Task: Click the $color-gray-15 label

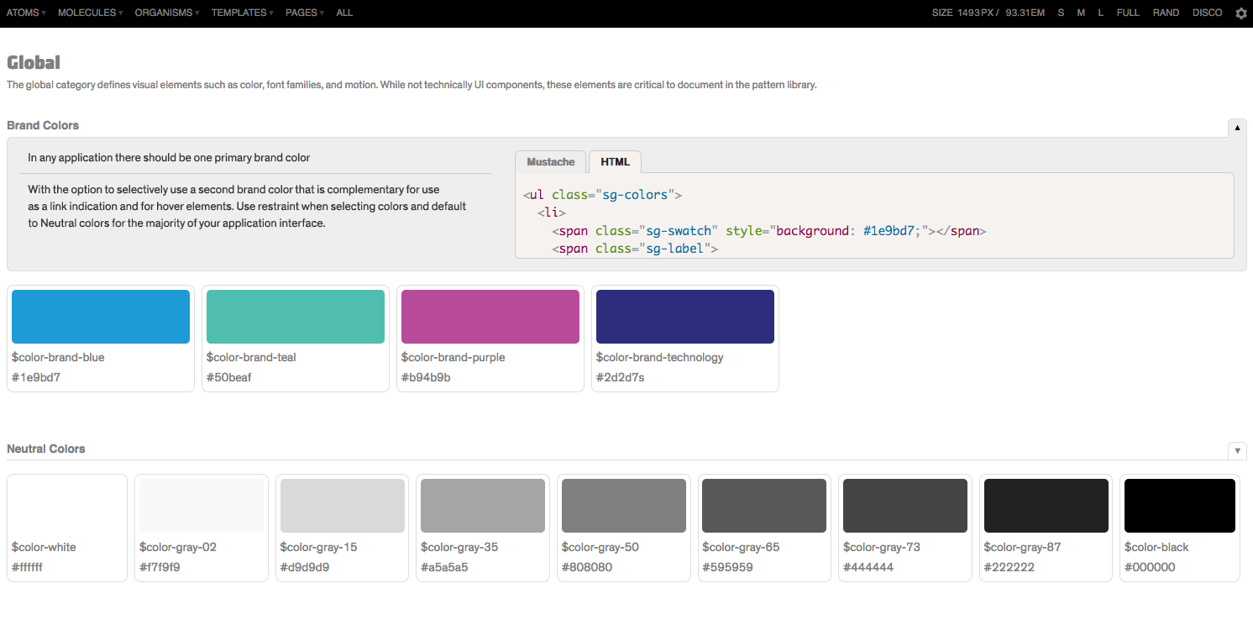Action: [x=319, y=547]
